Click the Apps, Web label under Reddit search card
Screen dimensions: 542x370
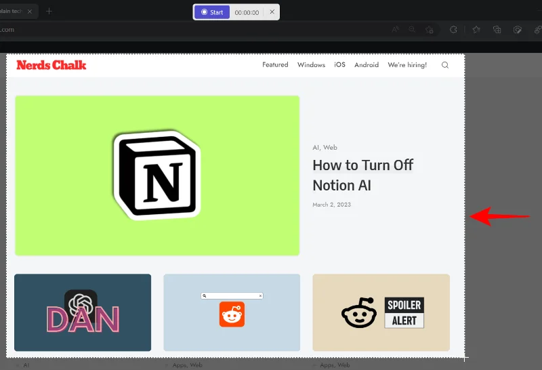pos(188,365)
